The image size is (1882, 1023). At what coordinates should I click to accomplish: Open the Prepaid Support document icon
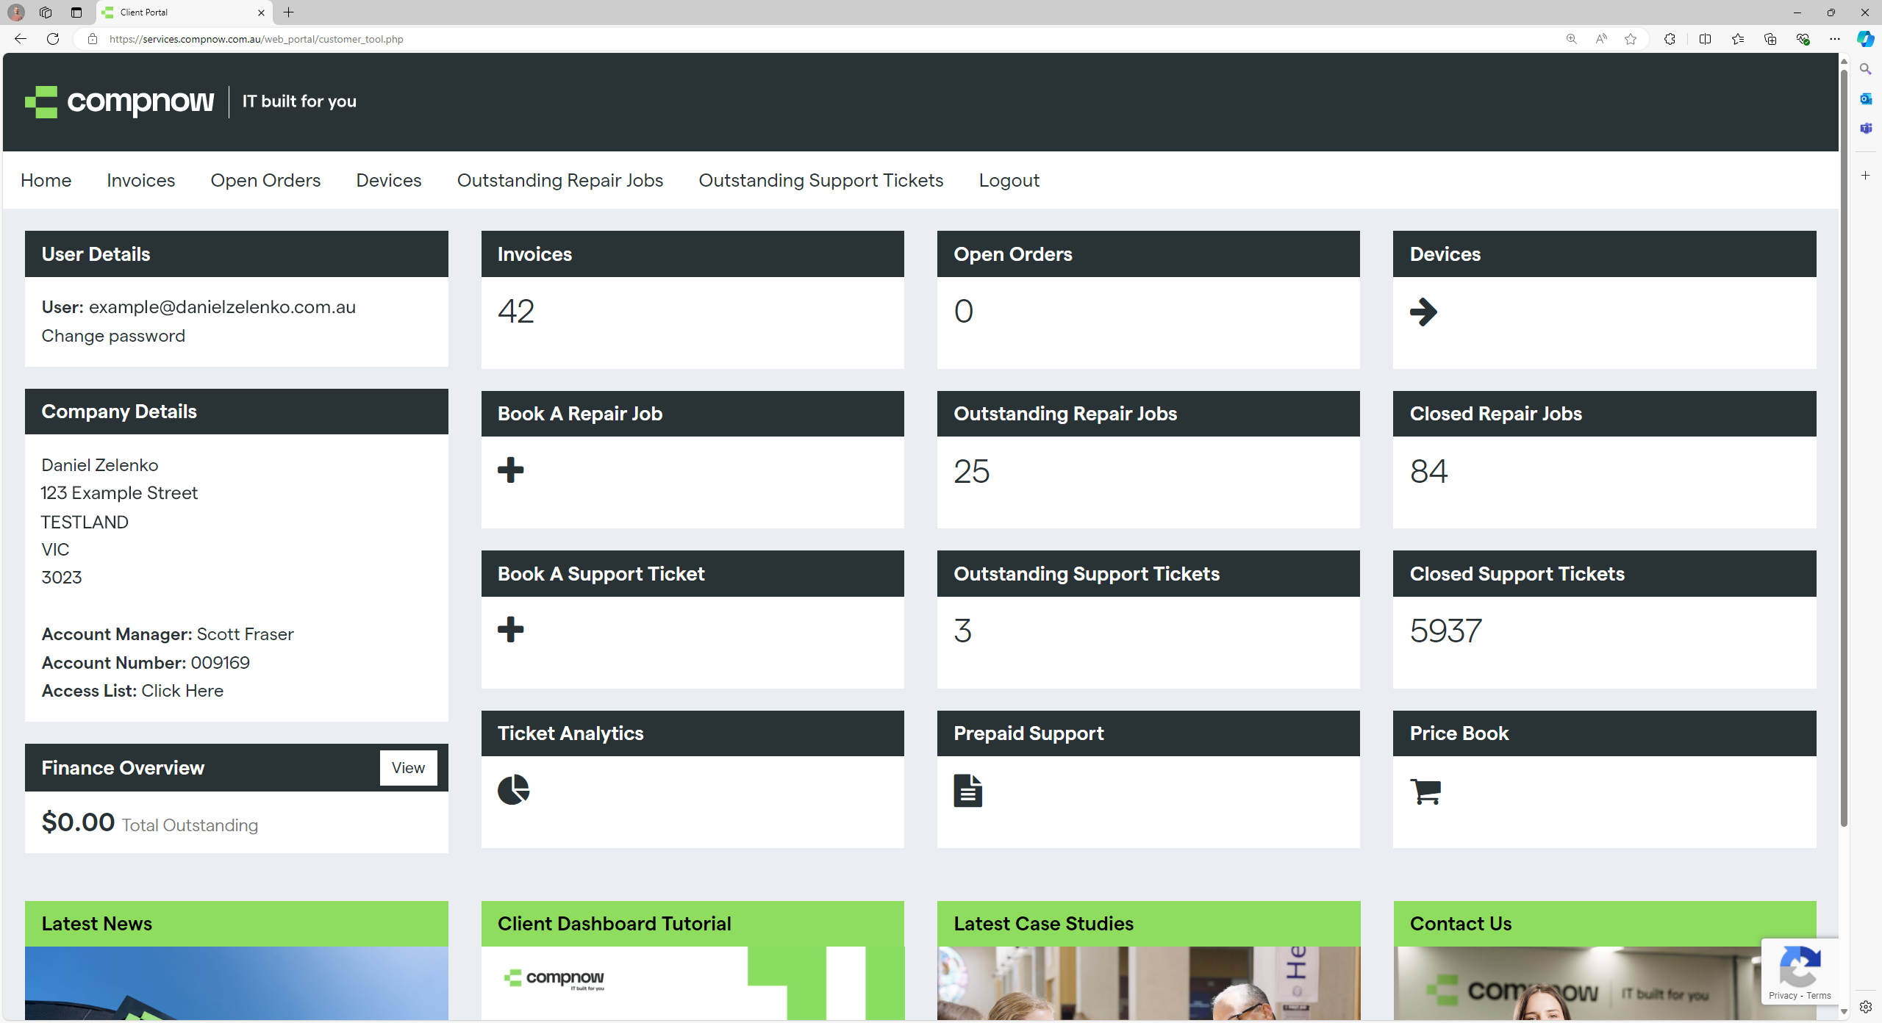click(967, 791)
